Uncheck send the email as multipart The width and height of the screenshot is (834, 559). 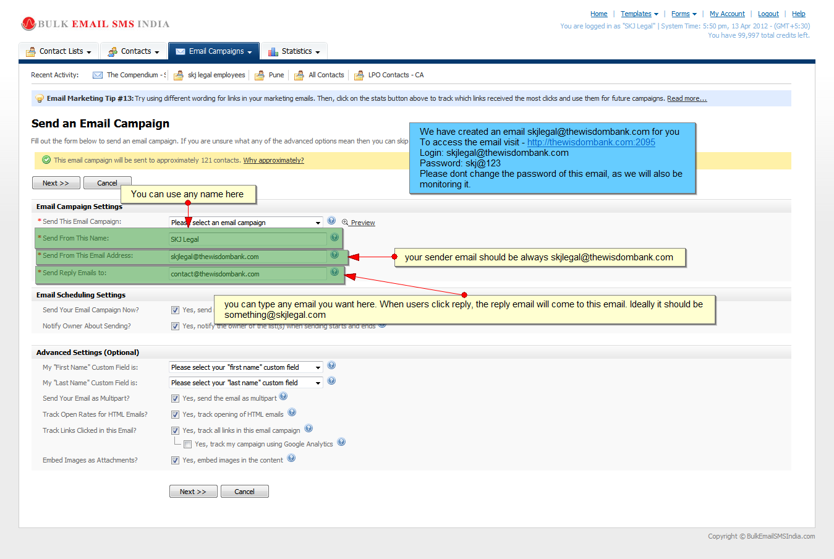coord(176,399)
